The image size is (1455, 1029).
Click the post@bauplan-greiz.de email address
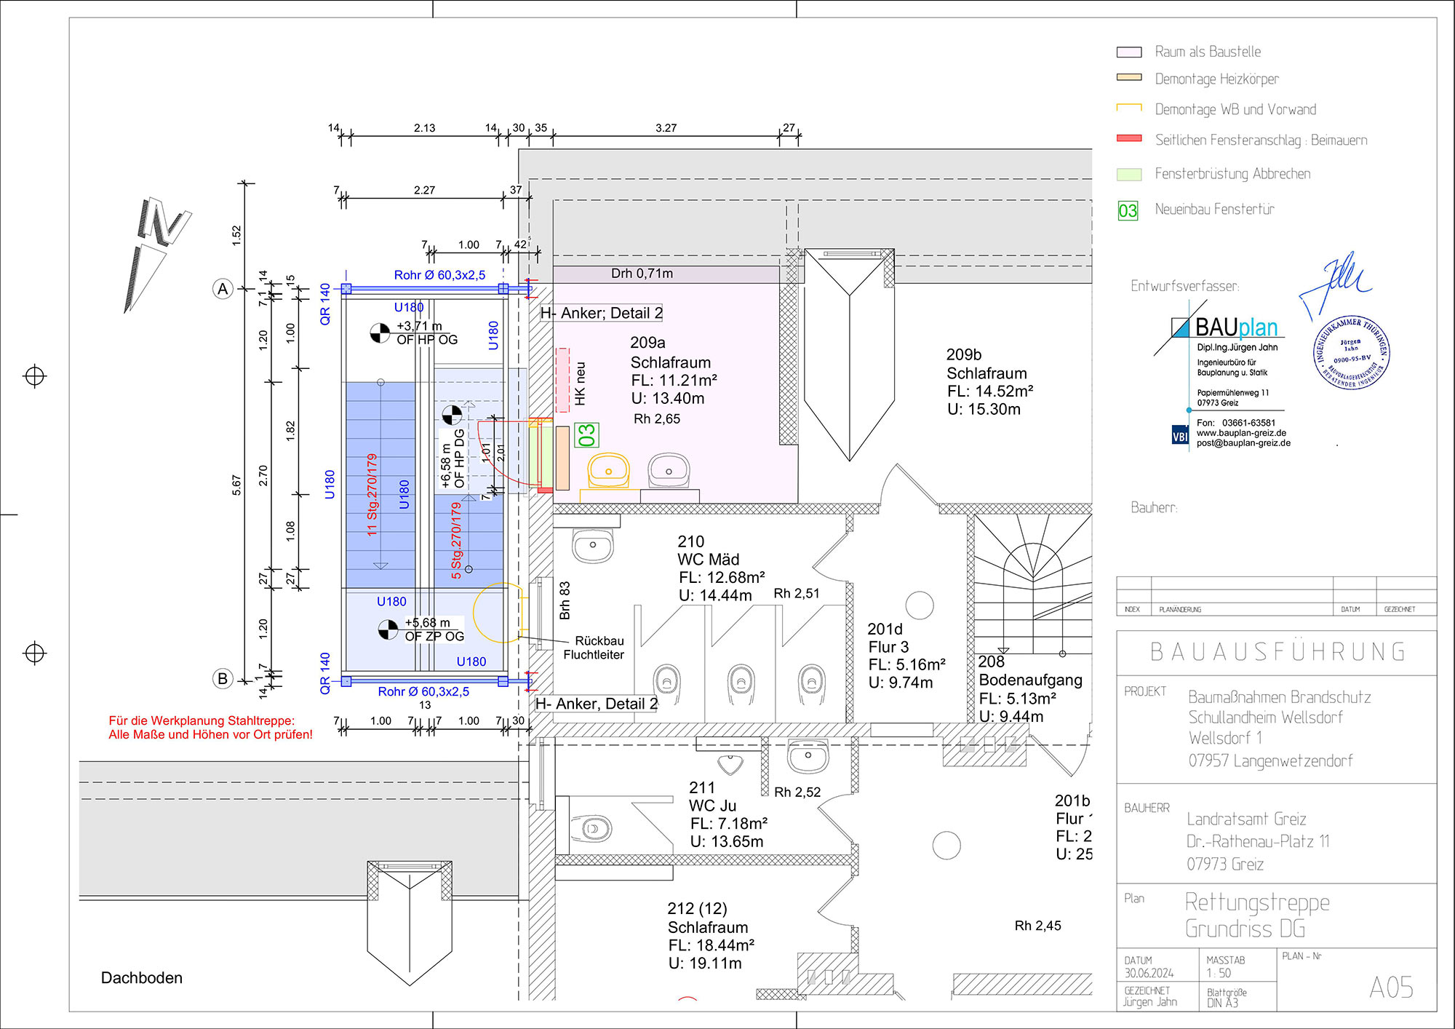[x=1243, y=443]
